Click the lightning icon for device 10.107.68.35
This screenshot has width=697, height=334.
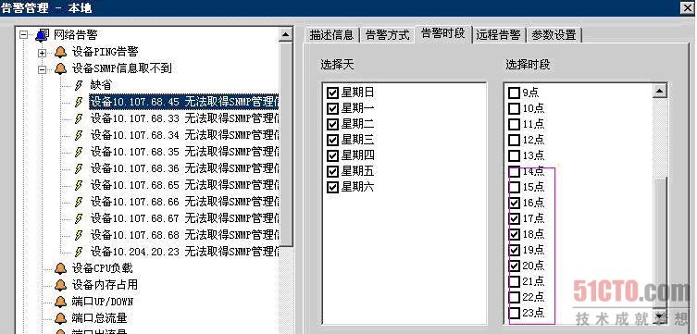click(79, 152)
